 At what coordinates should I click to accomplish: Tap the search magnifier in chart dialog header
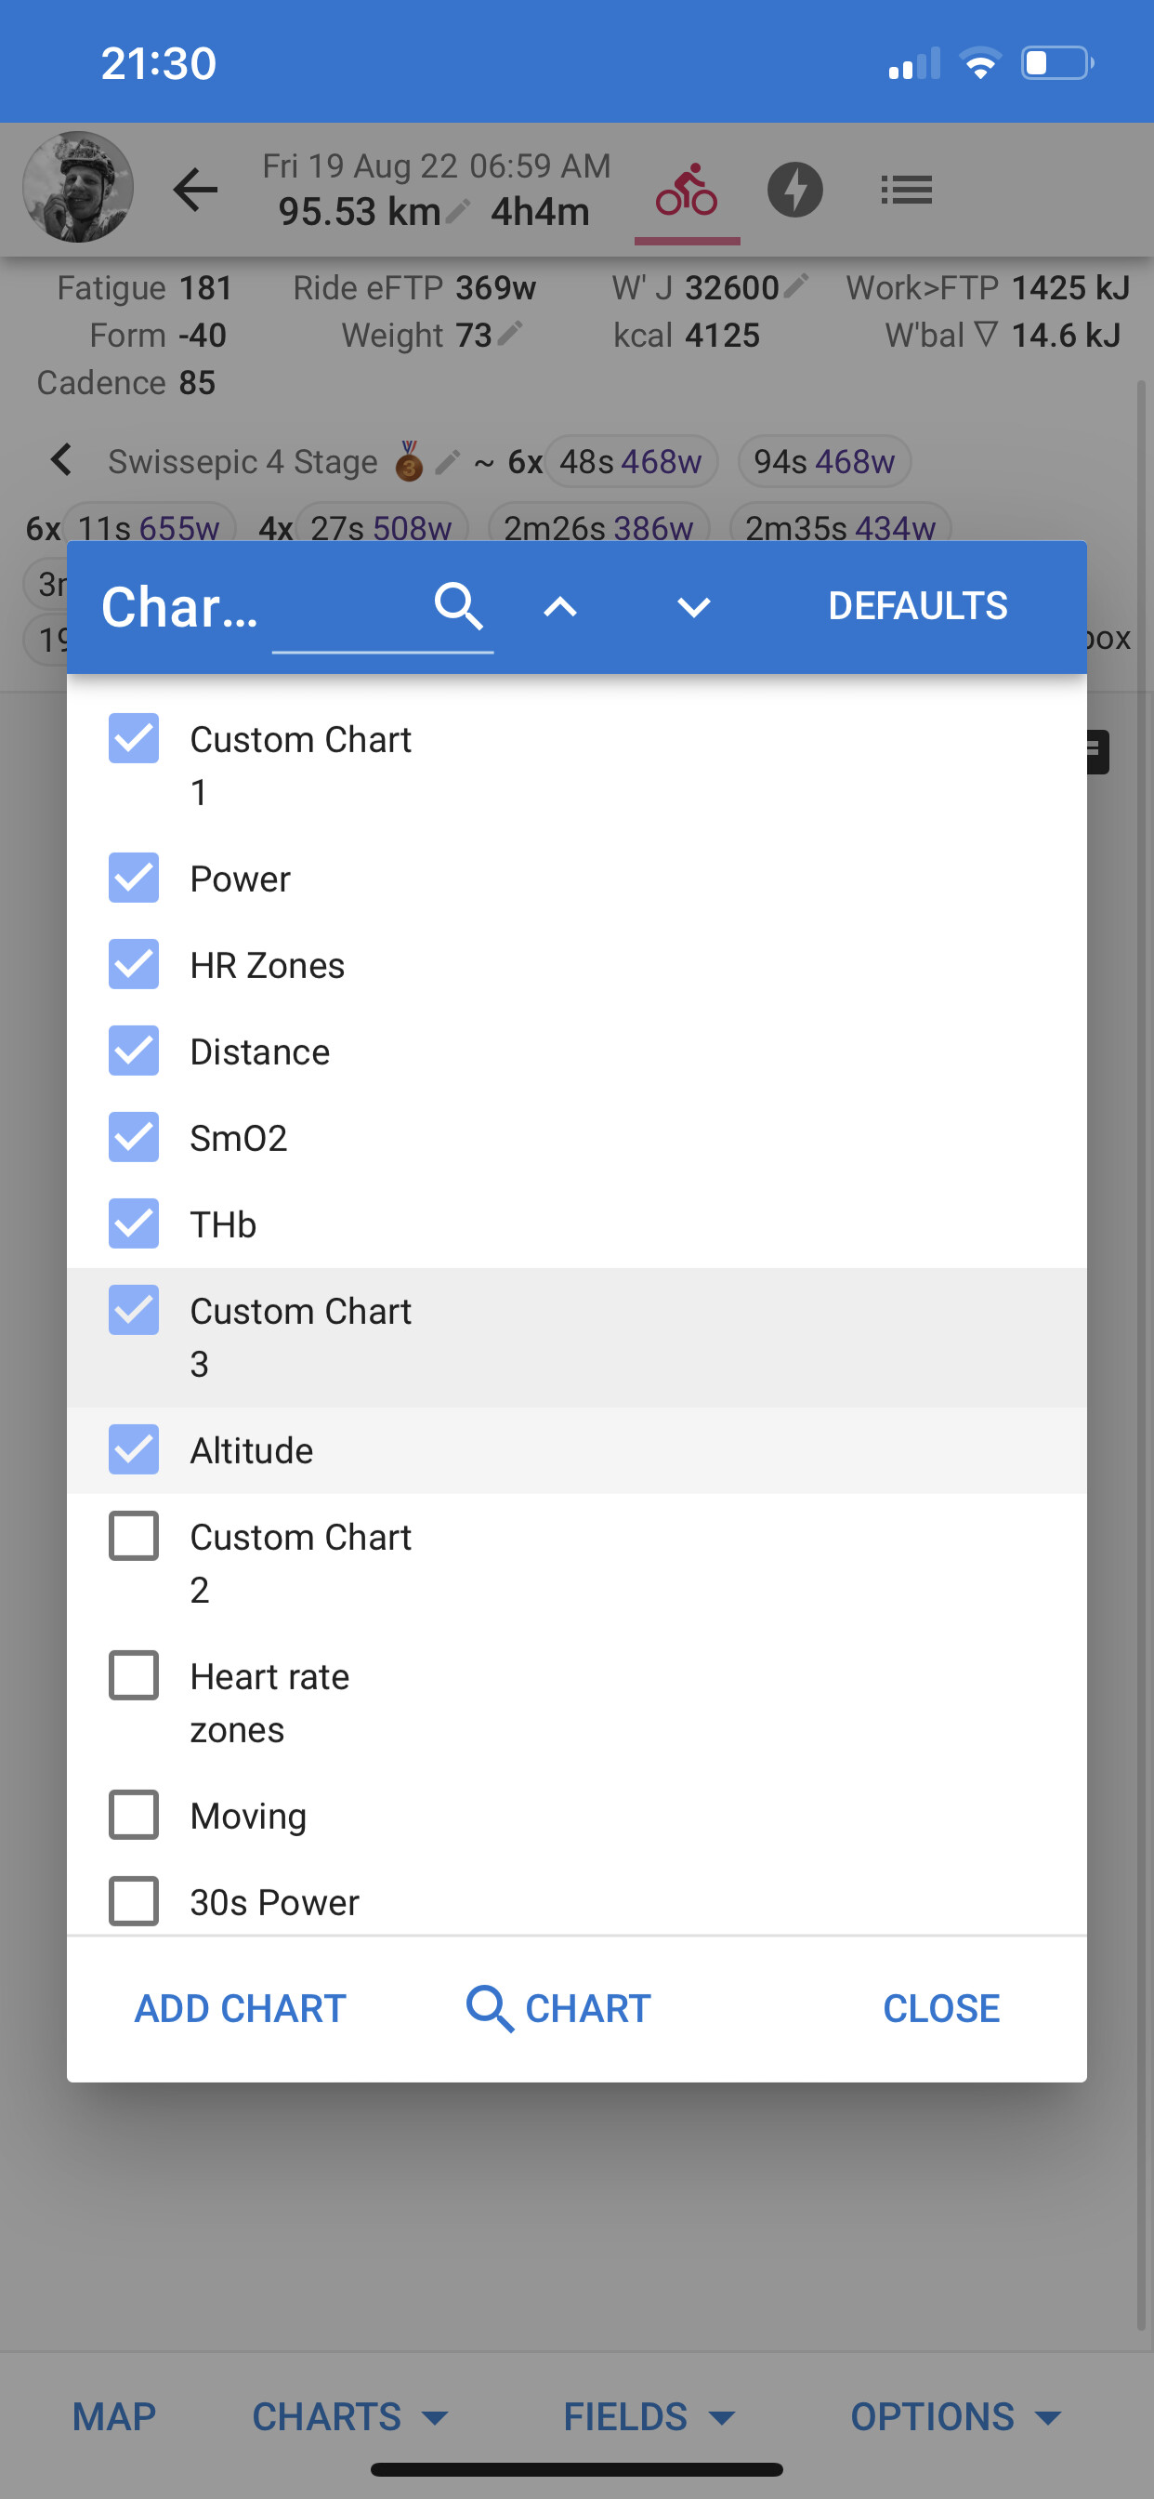458,607
